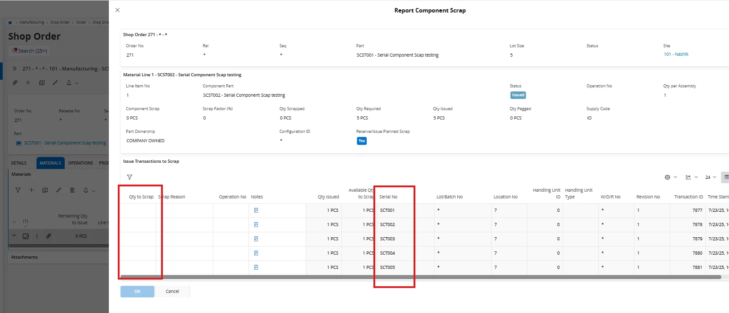Switch to the DETAILS tab
Viewport: 729px width, 313px height.
[x=19, y=163]
